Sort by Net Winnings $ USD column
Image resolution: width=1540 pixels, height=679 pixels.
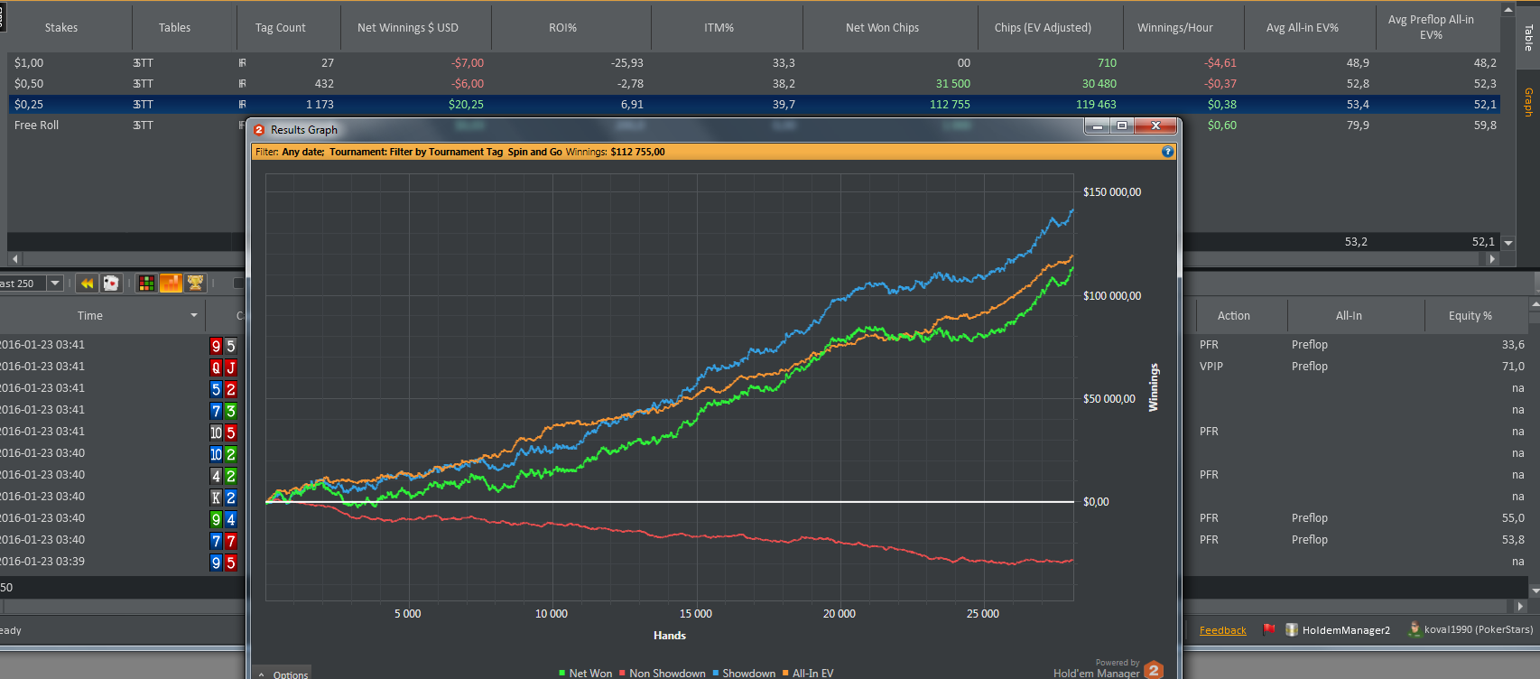(x=408, y=28)
